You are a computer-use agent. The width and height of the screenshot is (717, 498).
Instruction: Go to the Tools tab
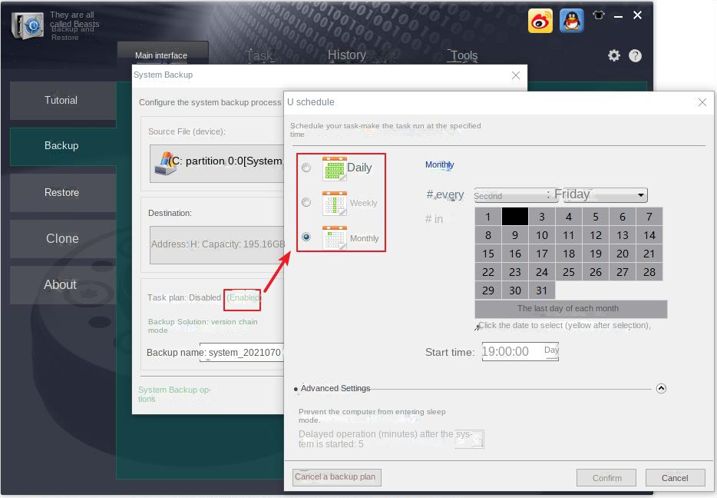(462, 55)
